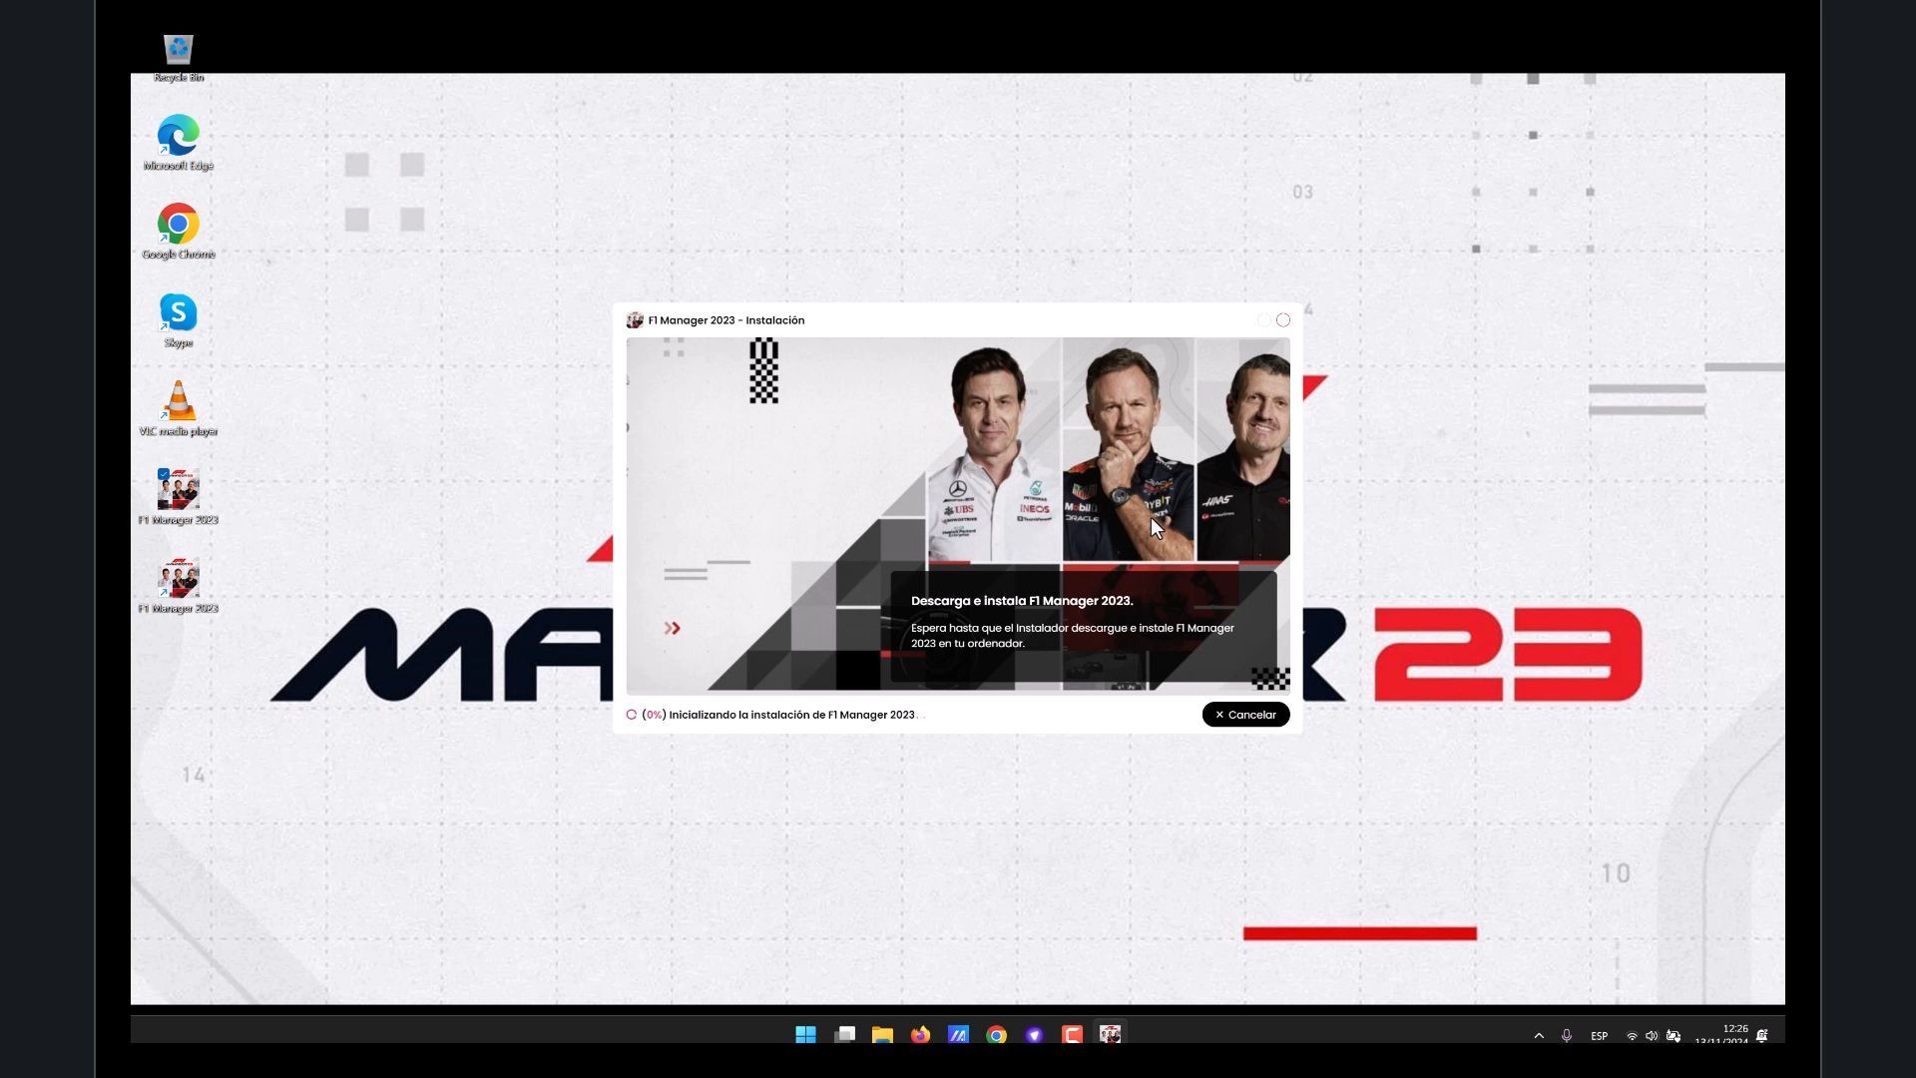Select the Recycle Bin desktop icon
The height and width of the screenshot is (1078, 1916).
(x=179, y=57)
